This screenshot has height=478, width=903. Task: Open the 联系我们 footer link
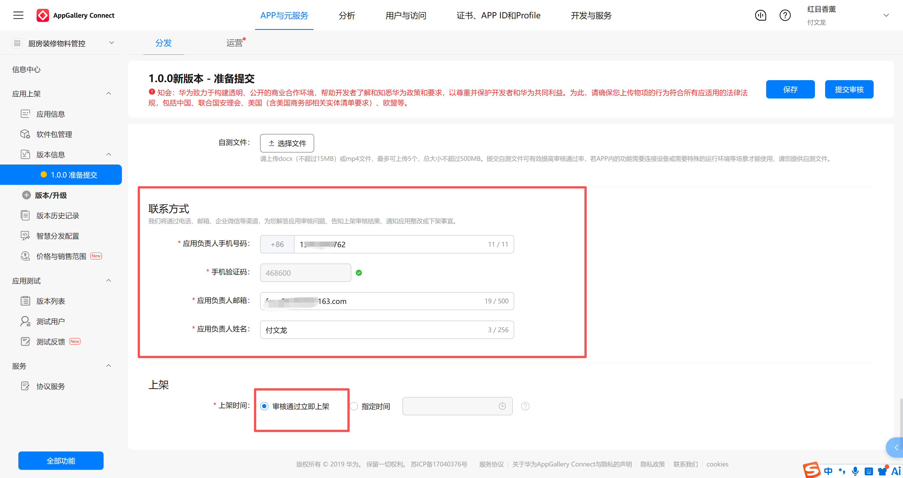coord(686,464)
